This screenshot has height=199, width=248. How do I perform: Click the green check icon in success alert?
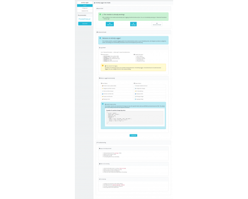[100, 14]
